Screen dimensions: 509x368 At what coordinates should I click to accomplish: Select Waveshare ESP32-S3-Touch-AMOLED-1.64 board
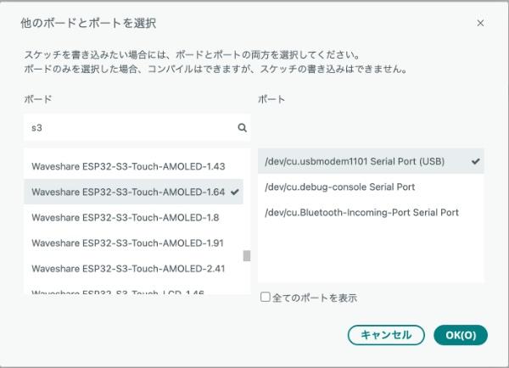133,192
